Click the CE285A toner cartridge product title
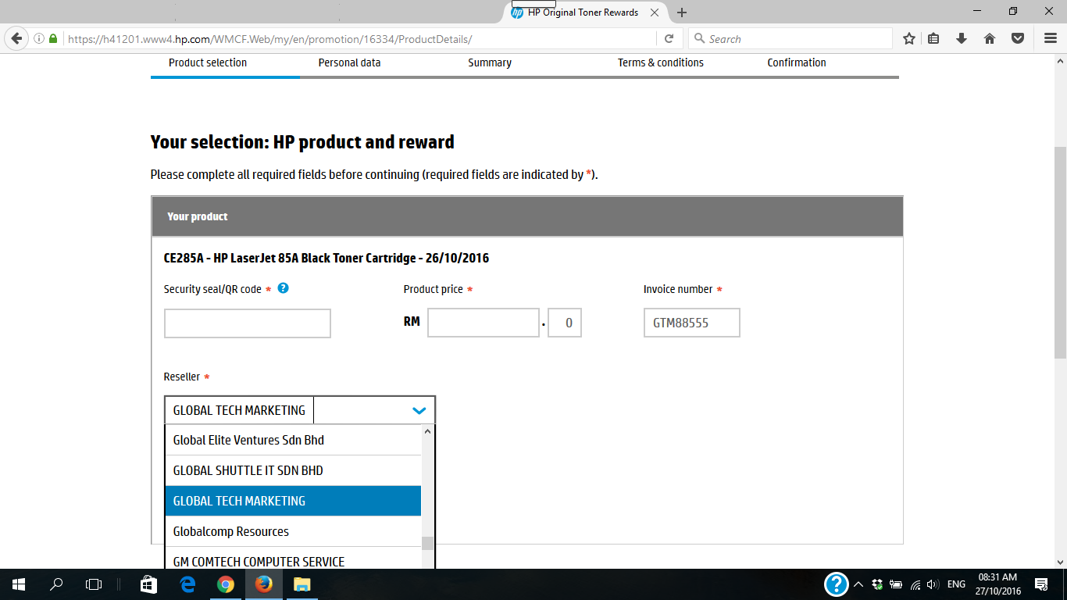This screenshot has height=600, width=1067. coord(327,258)
